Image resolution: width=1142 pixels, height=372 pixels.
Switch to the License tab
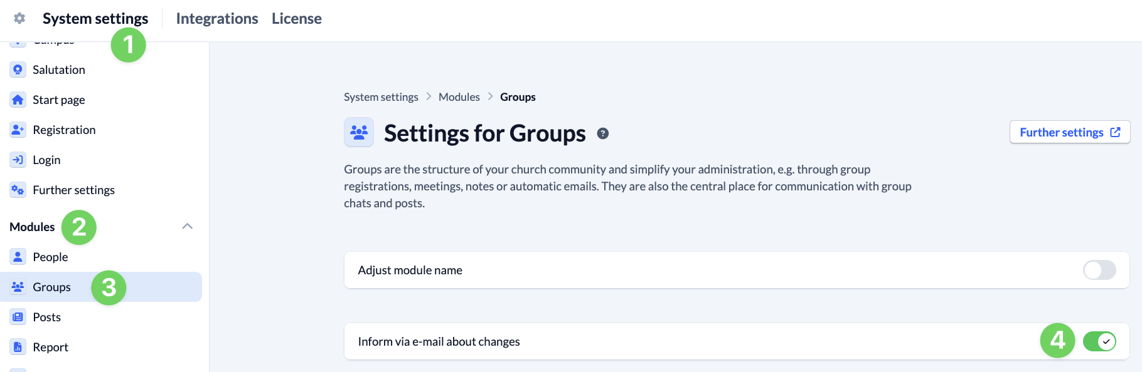tap(296, 19)
